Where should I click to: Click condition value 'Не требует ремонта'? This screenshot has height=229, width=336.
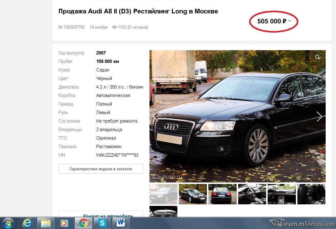(117, 121)
